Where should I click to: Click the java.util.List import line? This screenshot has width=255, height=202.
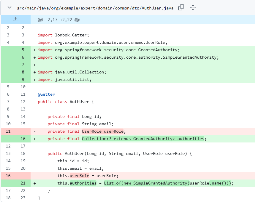(x=64, y=79)
